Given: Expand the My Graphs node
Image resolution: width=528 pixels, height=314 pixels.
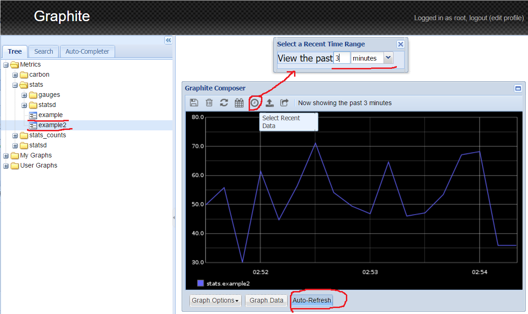Looking at the screenshot, I should pyautogui.click(x=6, y=156).
